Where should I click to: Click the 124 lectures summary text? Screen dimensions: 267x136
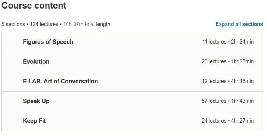click(44, 24)
